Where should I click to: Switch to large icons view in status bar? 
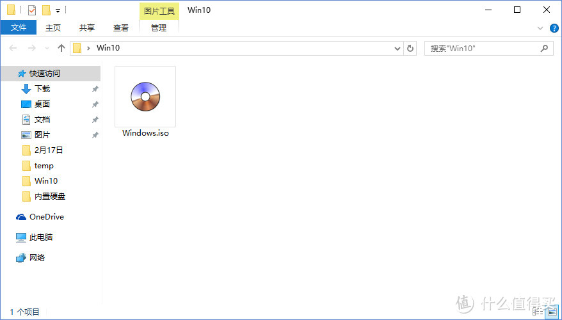pyautogui.click(x=552, y=312)
